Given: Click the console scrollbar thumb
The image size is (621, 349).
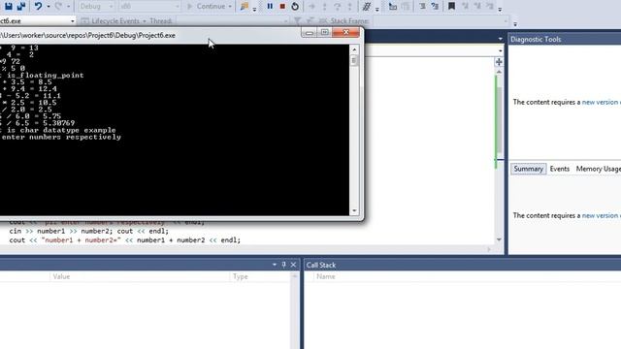Looking at the screenshot, I should point(354,60).
